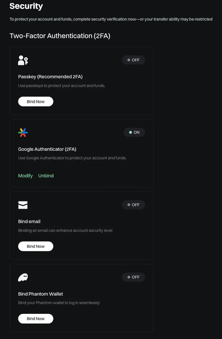The width and height of the screenshot is (222, 339).
Task: Click Bind Now under Bind Phantom Wallet
Action: click(36, 319)
